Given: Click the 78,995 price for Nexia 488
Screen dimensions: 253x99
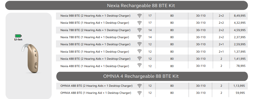Looking at the screenshot, I should [241, 66].
